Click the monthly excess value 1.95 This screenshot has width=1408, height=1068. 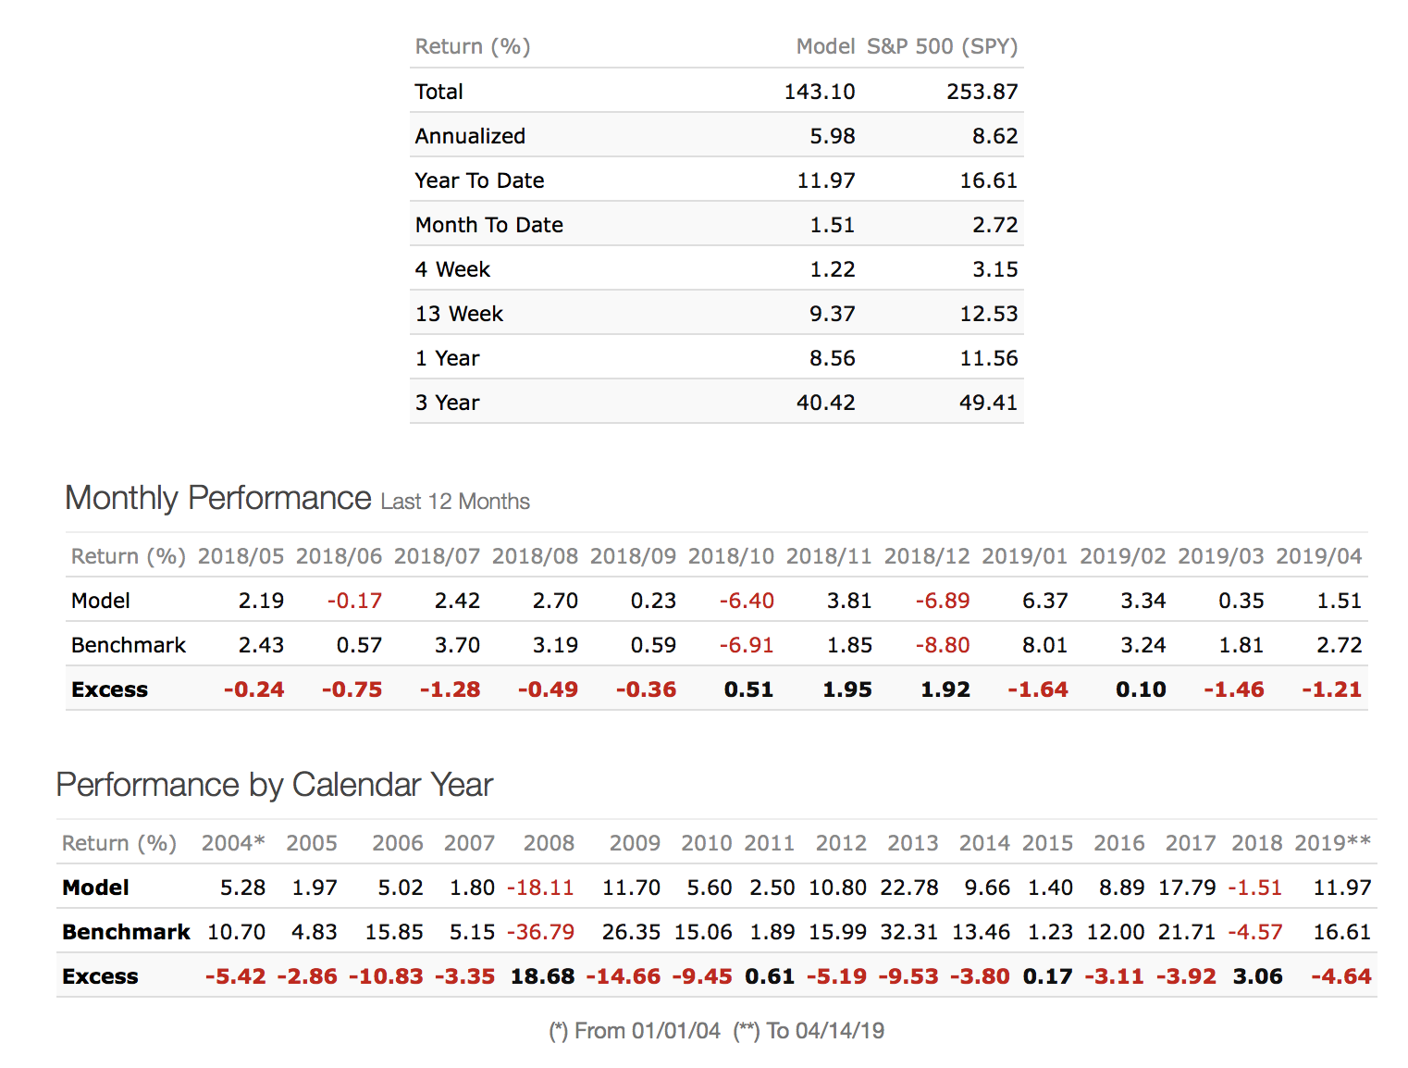click(846, 689)
